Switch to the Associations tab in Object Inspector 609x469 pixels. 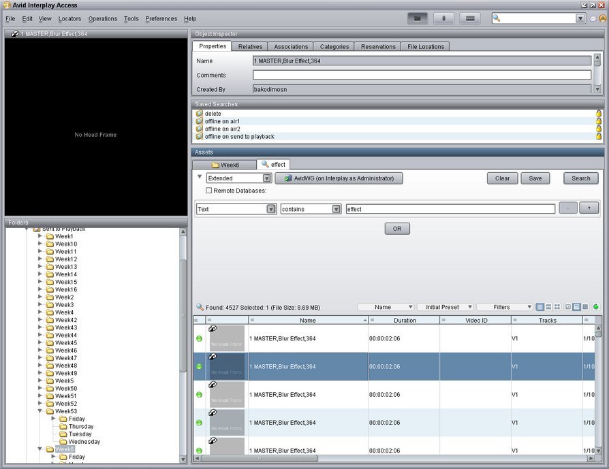[x=291, y=46]
